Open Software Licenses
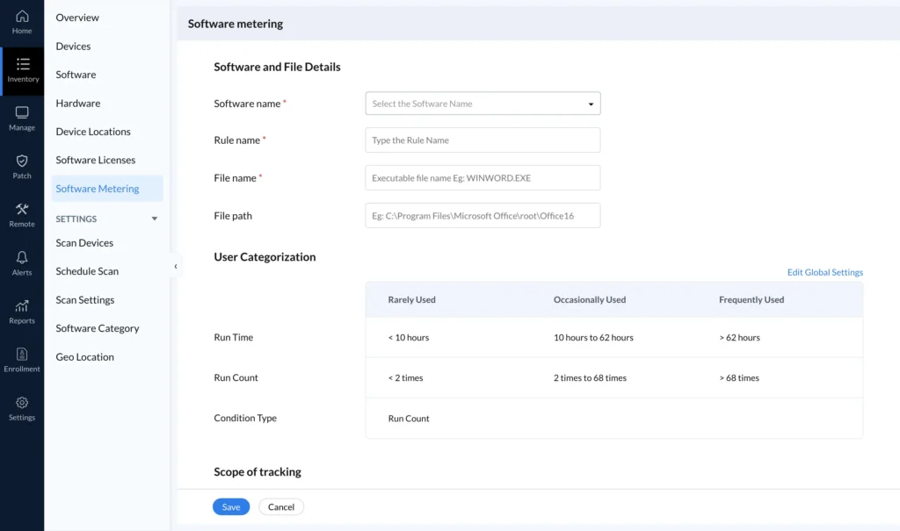This screenshot has width=900, height=531. point(95,160)
